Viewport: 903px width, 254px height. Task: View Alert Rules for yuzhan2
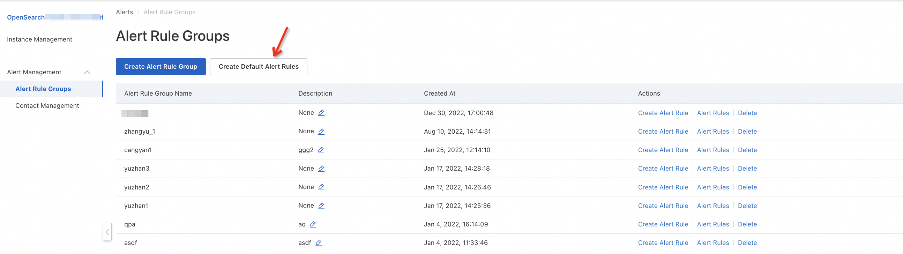tap(712, 187)
